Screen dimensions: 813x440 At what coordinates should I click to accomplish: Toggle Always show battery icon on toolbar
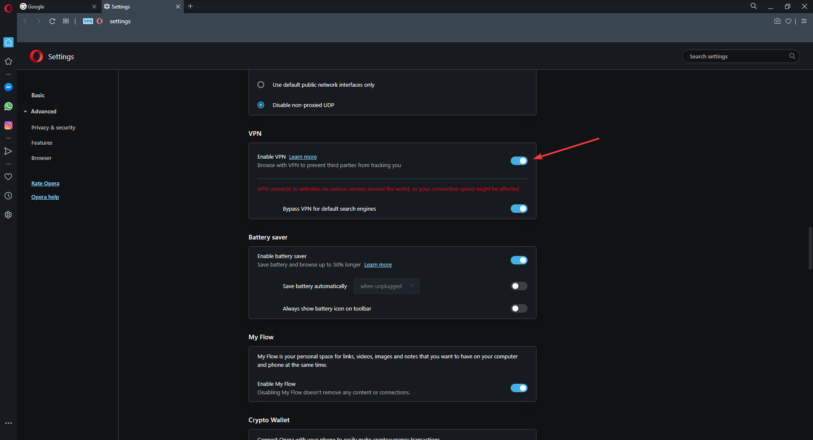click(519, 308)
